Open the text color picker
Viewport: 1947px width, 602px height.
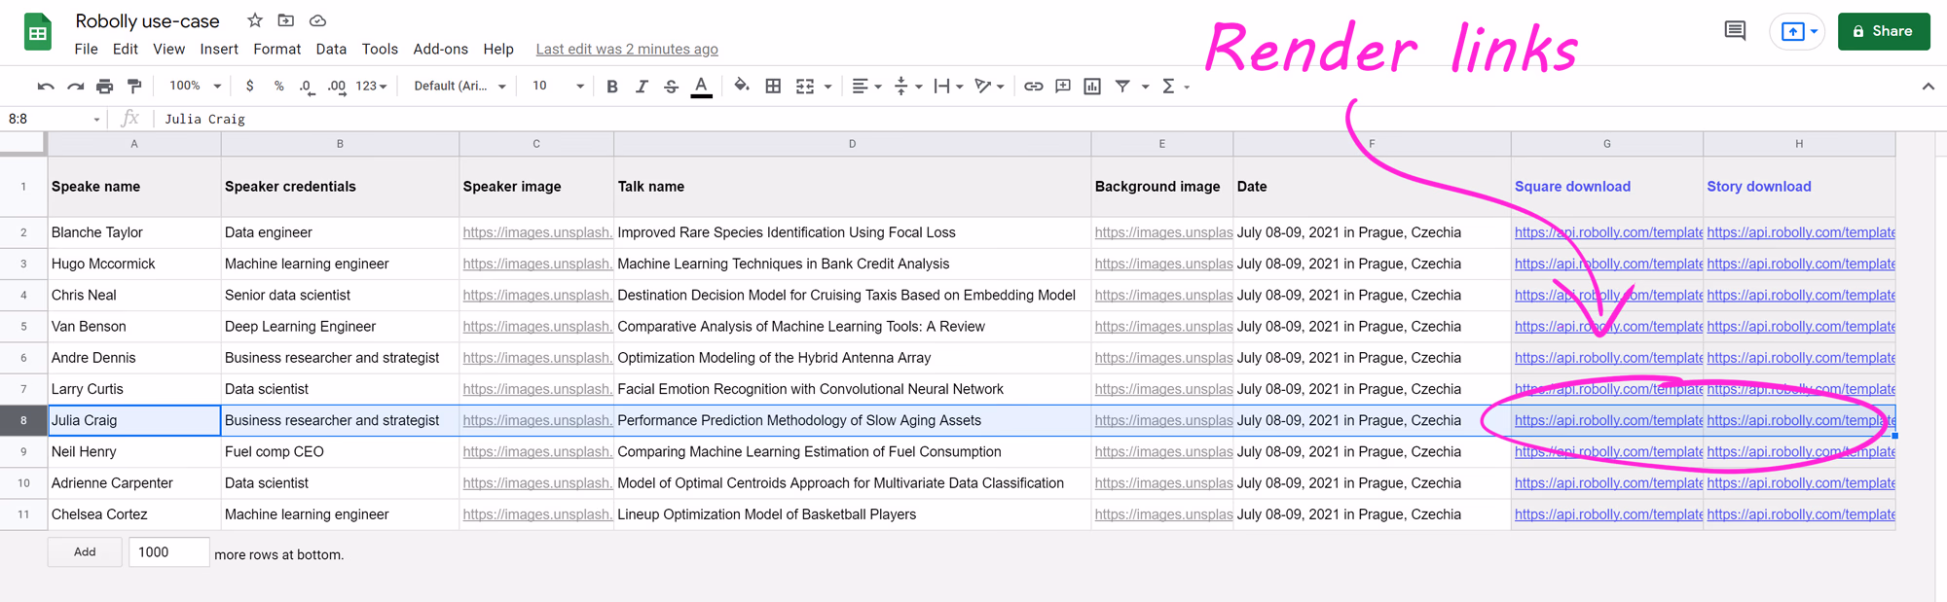(701, 87)
